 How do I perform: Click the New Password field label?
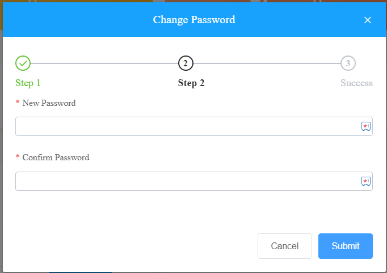49,103
